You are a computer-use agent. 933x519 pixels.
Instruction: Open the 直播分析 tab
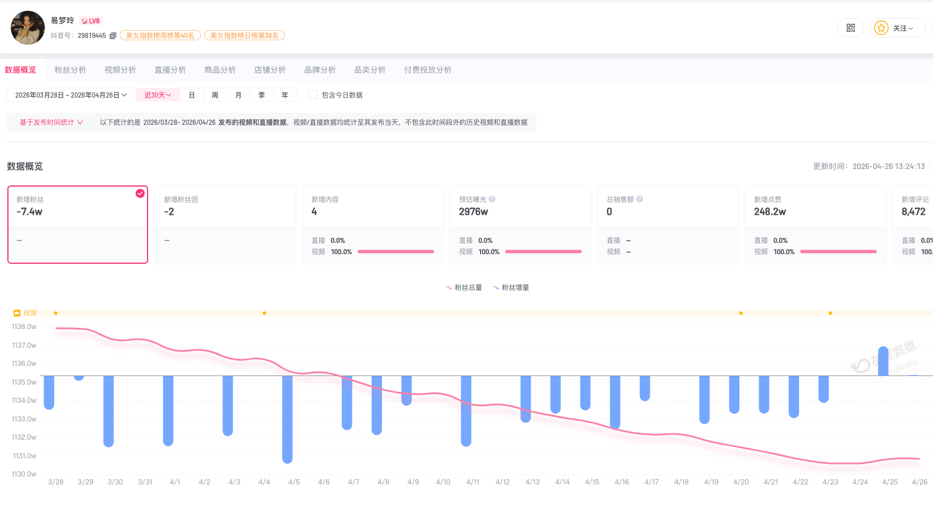(170, 70)
